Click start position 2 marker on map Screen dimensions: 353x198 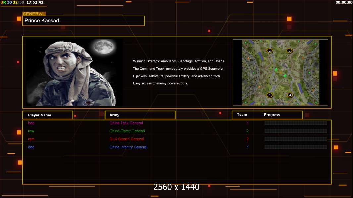[290, 51]
